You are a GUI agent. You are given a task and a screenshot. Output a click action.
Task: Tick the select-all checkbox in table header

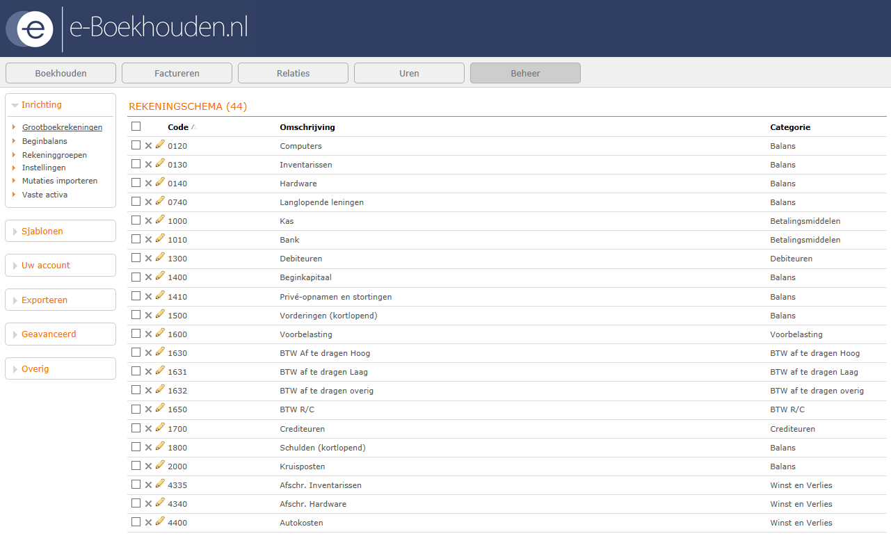coord(136,127)
